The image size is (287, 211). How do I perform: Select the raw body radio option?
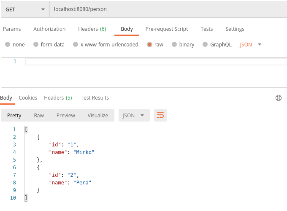click(x=149, y=44)
